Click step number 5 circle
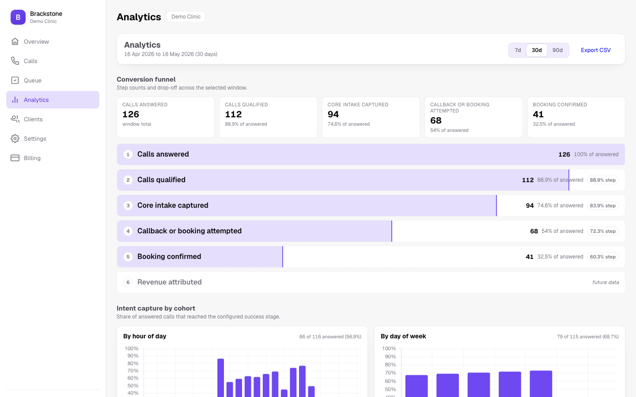The image size is (636, 397). point(128,257)
